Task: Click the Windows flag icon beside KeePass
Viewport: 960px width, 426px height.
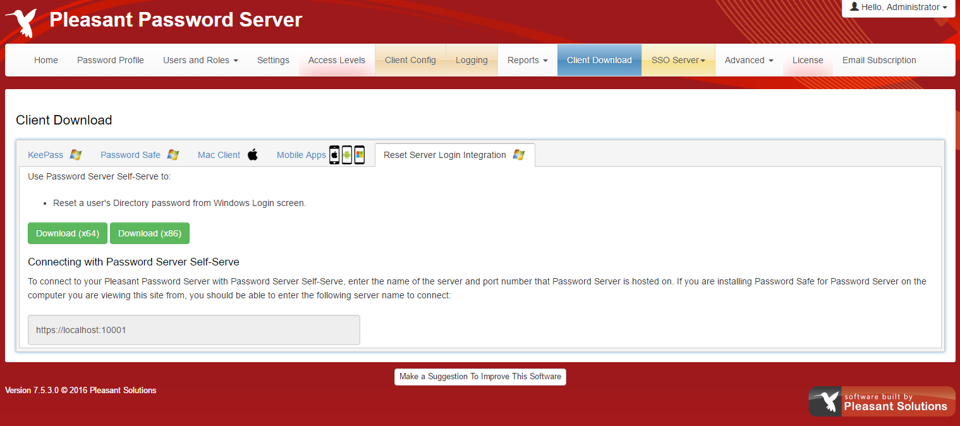Action: tap(76, 155)
